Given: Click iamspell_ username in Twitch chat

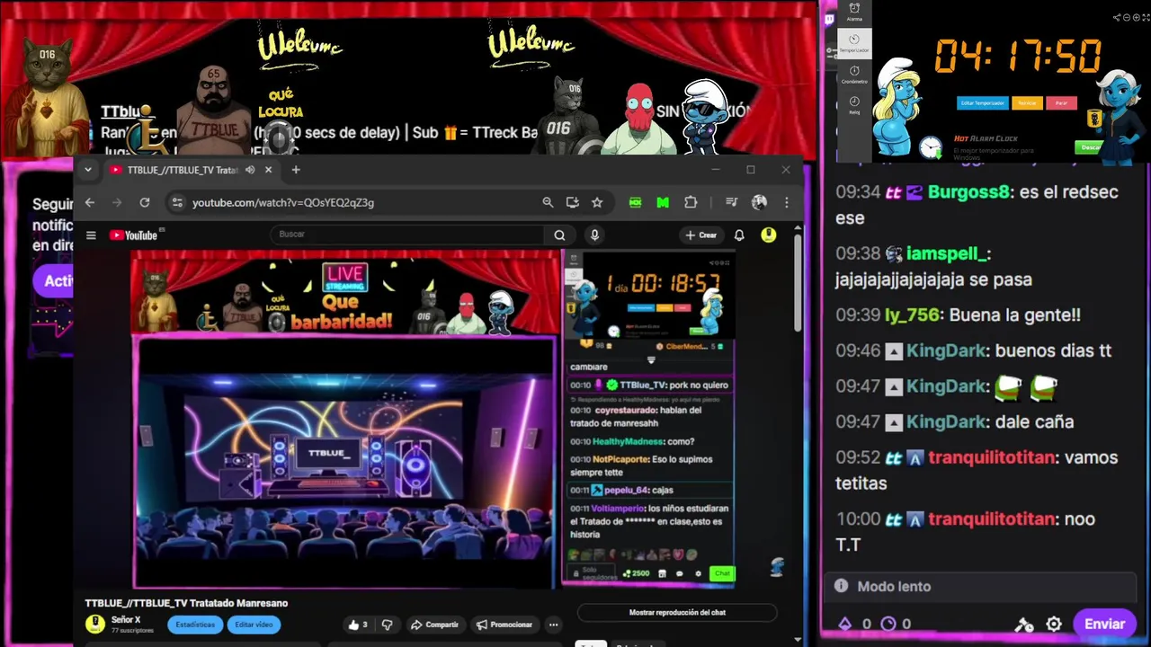Looking at the screenshot, I should point(948,254).
